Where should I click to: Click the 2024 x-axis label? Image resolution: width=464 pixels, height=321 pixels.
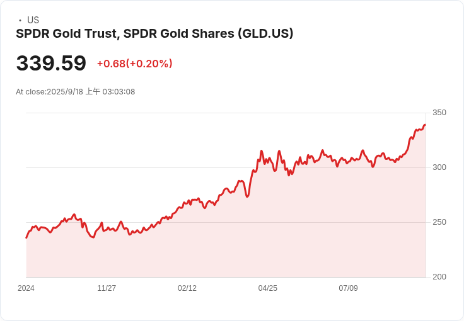[x=26, y=288]
